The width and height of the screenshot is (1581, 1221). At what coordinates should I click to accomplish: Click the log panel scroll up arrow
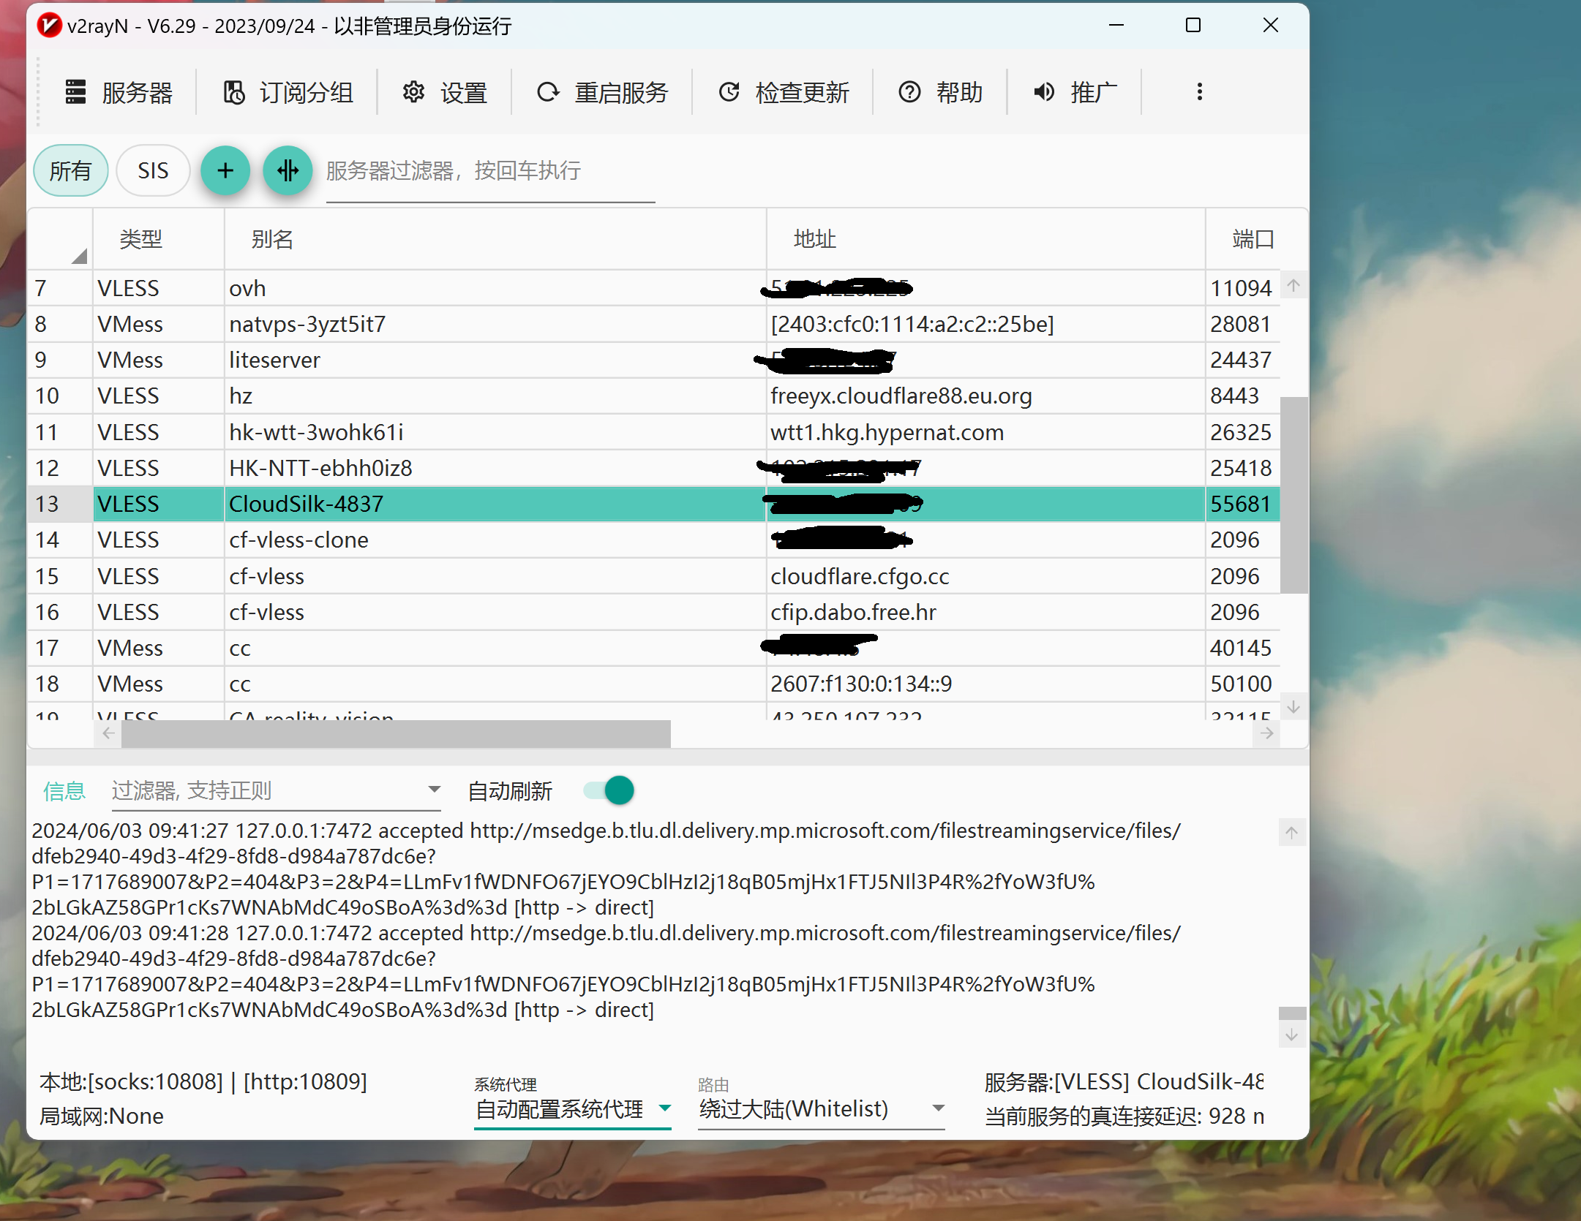tap(1292, 832)
